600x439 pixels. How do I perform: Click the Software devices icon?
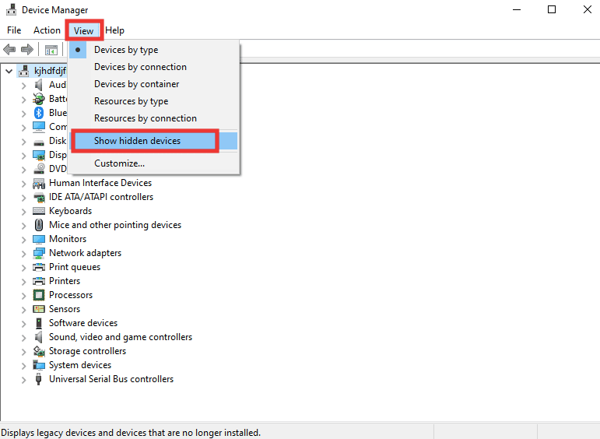pos(39,324)
